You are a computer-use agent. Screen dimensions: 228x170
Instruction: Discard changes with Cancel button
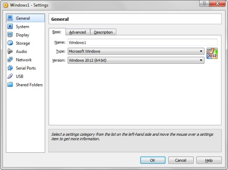click(x=181, y=160)
